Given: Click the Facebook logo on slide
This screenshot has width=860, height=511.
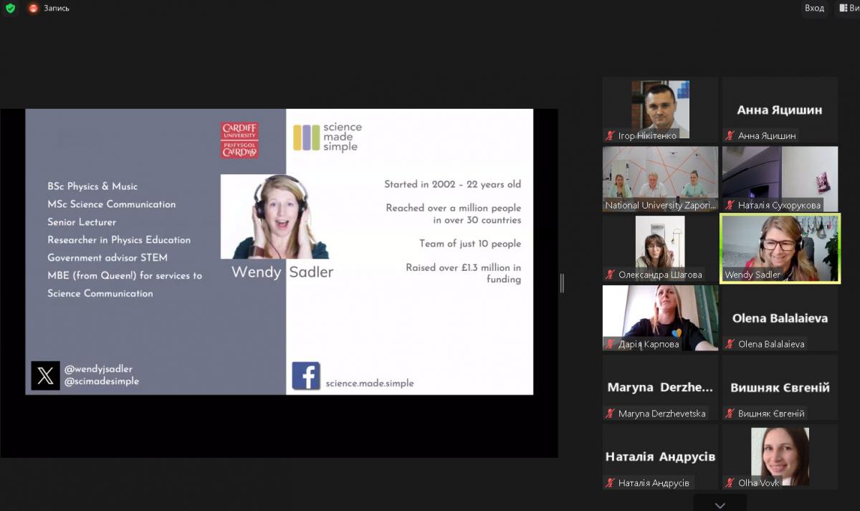Looking at the screenshot, I should 306,376.
